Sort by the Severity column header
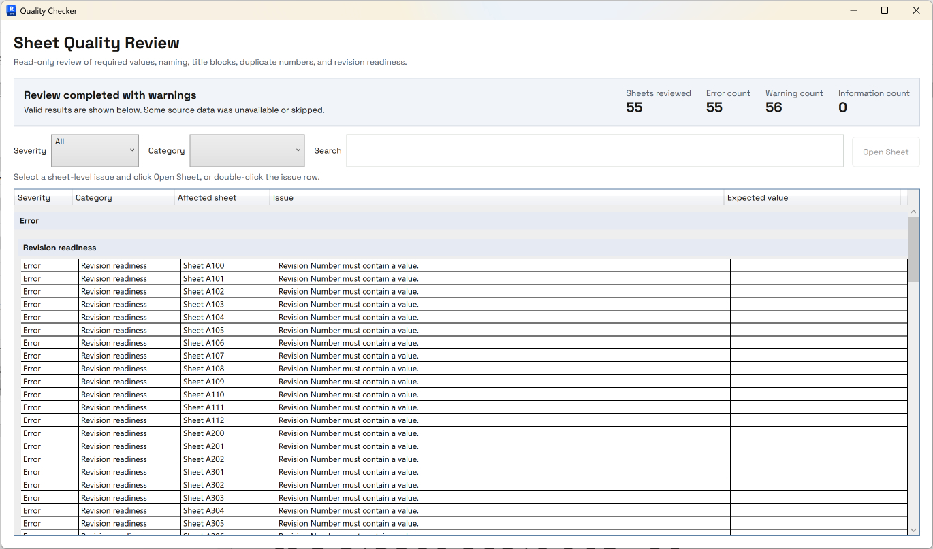The width and height of the screenshot is (933, 549). [x=43, y=197]
